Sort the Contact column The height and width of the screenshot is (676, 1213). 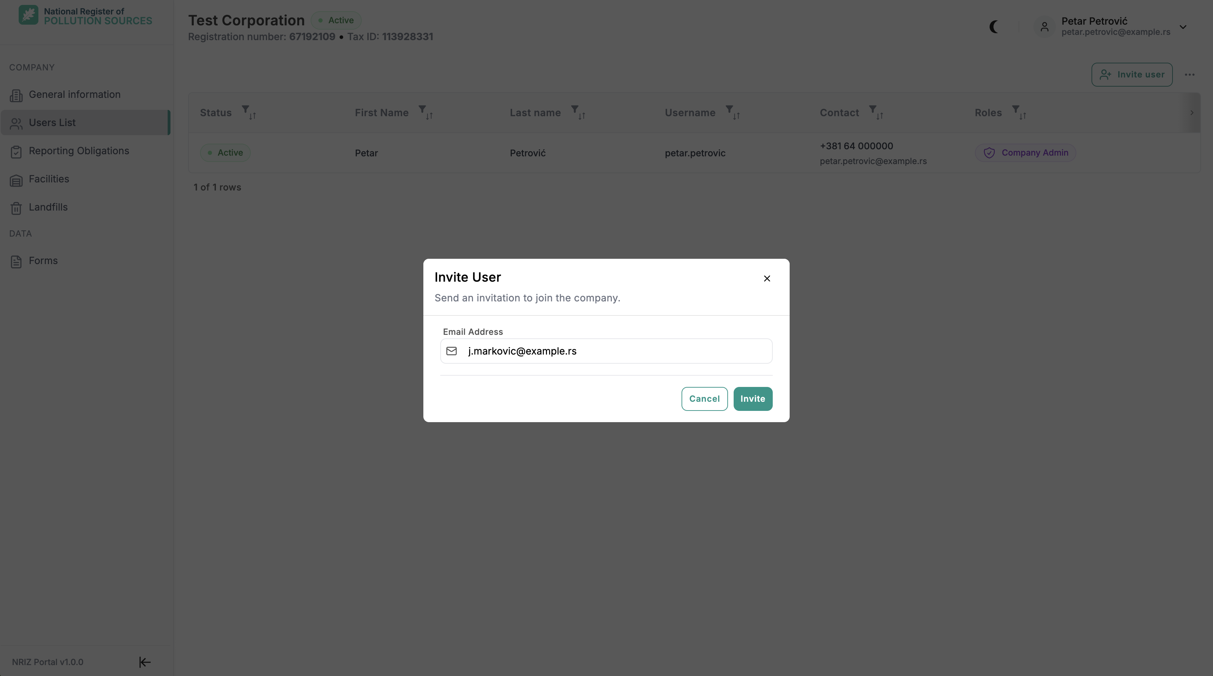879,115
